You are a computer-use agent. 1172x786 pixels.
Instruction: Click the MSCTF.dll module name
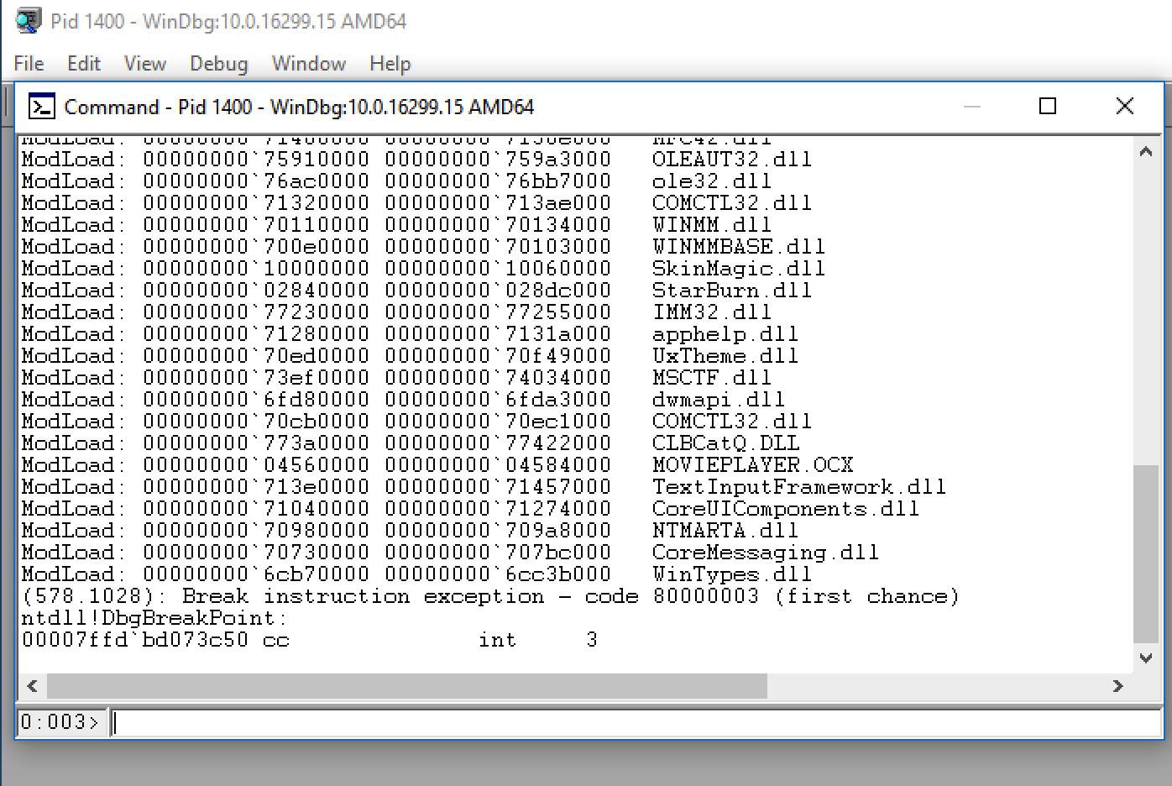click(712, 378)
